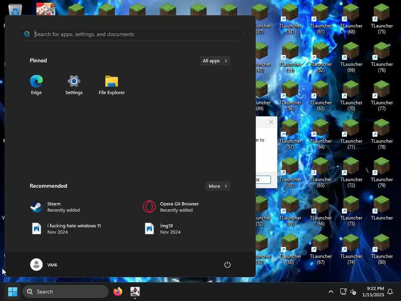Select the TLauncher (67) desktop shortcut
Image resolution: width=401 pixels, height=301 pixels.
point(321,249)
